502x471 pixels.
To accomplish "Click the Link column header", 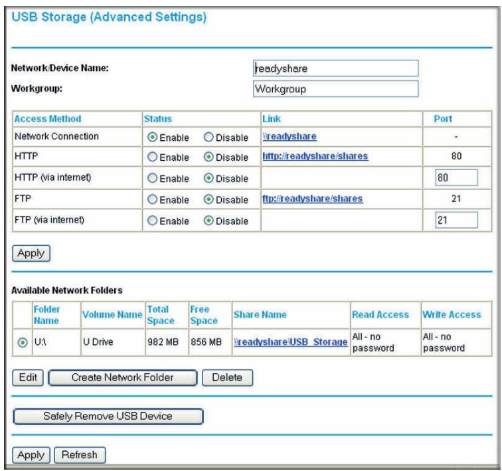I will click(x=272, y=119).
